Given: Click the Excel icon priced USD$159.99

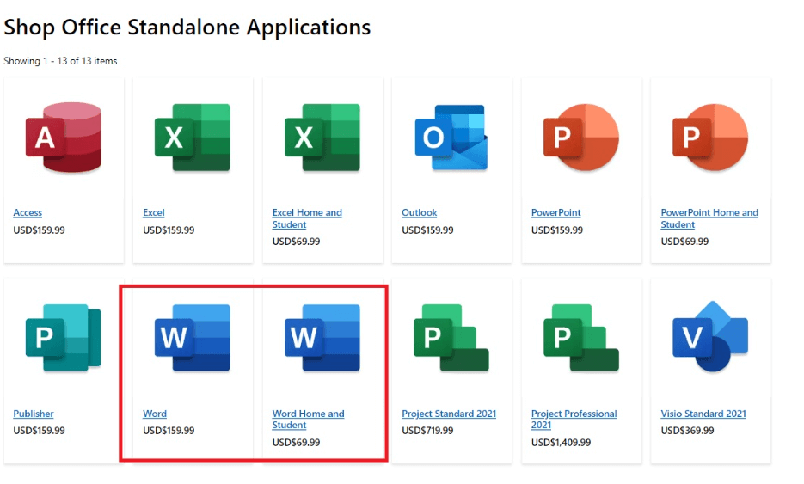Looking at the screenshot, I should (x=193, y=138).
